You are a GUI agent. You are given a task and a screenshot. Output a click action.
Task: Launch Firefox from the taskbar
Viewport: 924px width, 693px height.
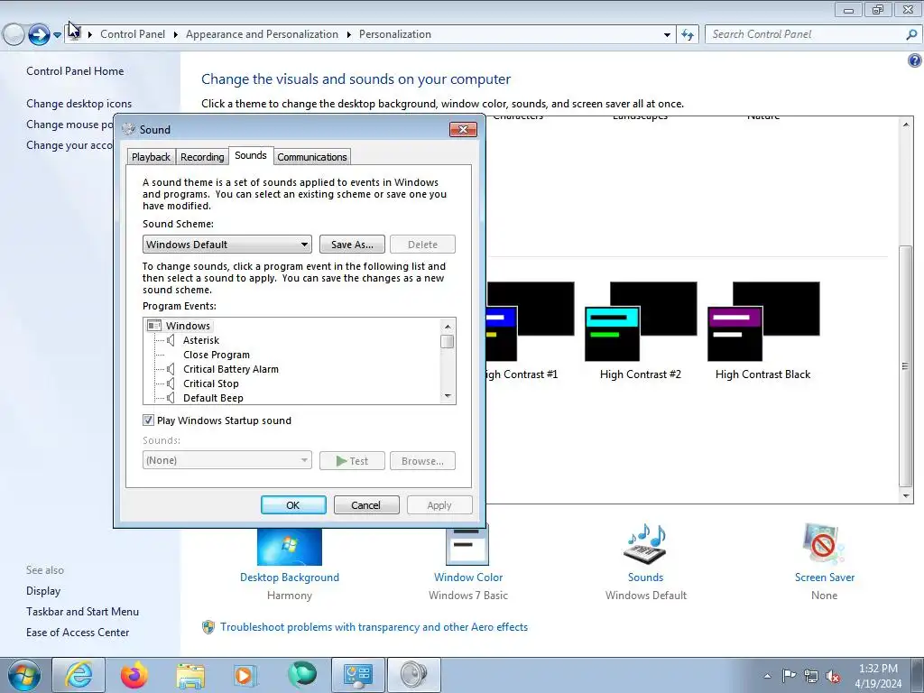134,675
